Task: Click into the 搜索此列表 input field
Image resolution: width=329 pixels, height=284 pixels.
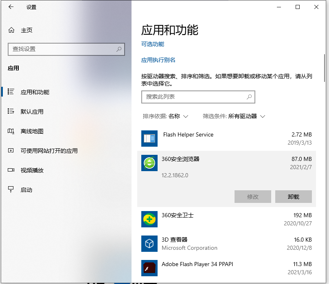Action: tap(193, 97)
